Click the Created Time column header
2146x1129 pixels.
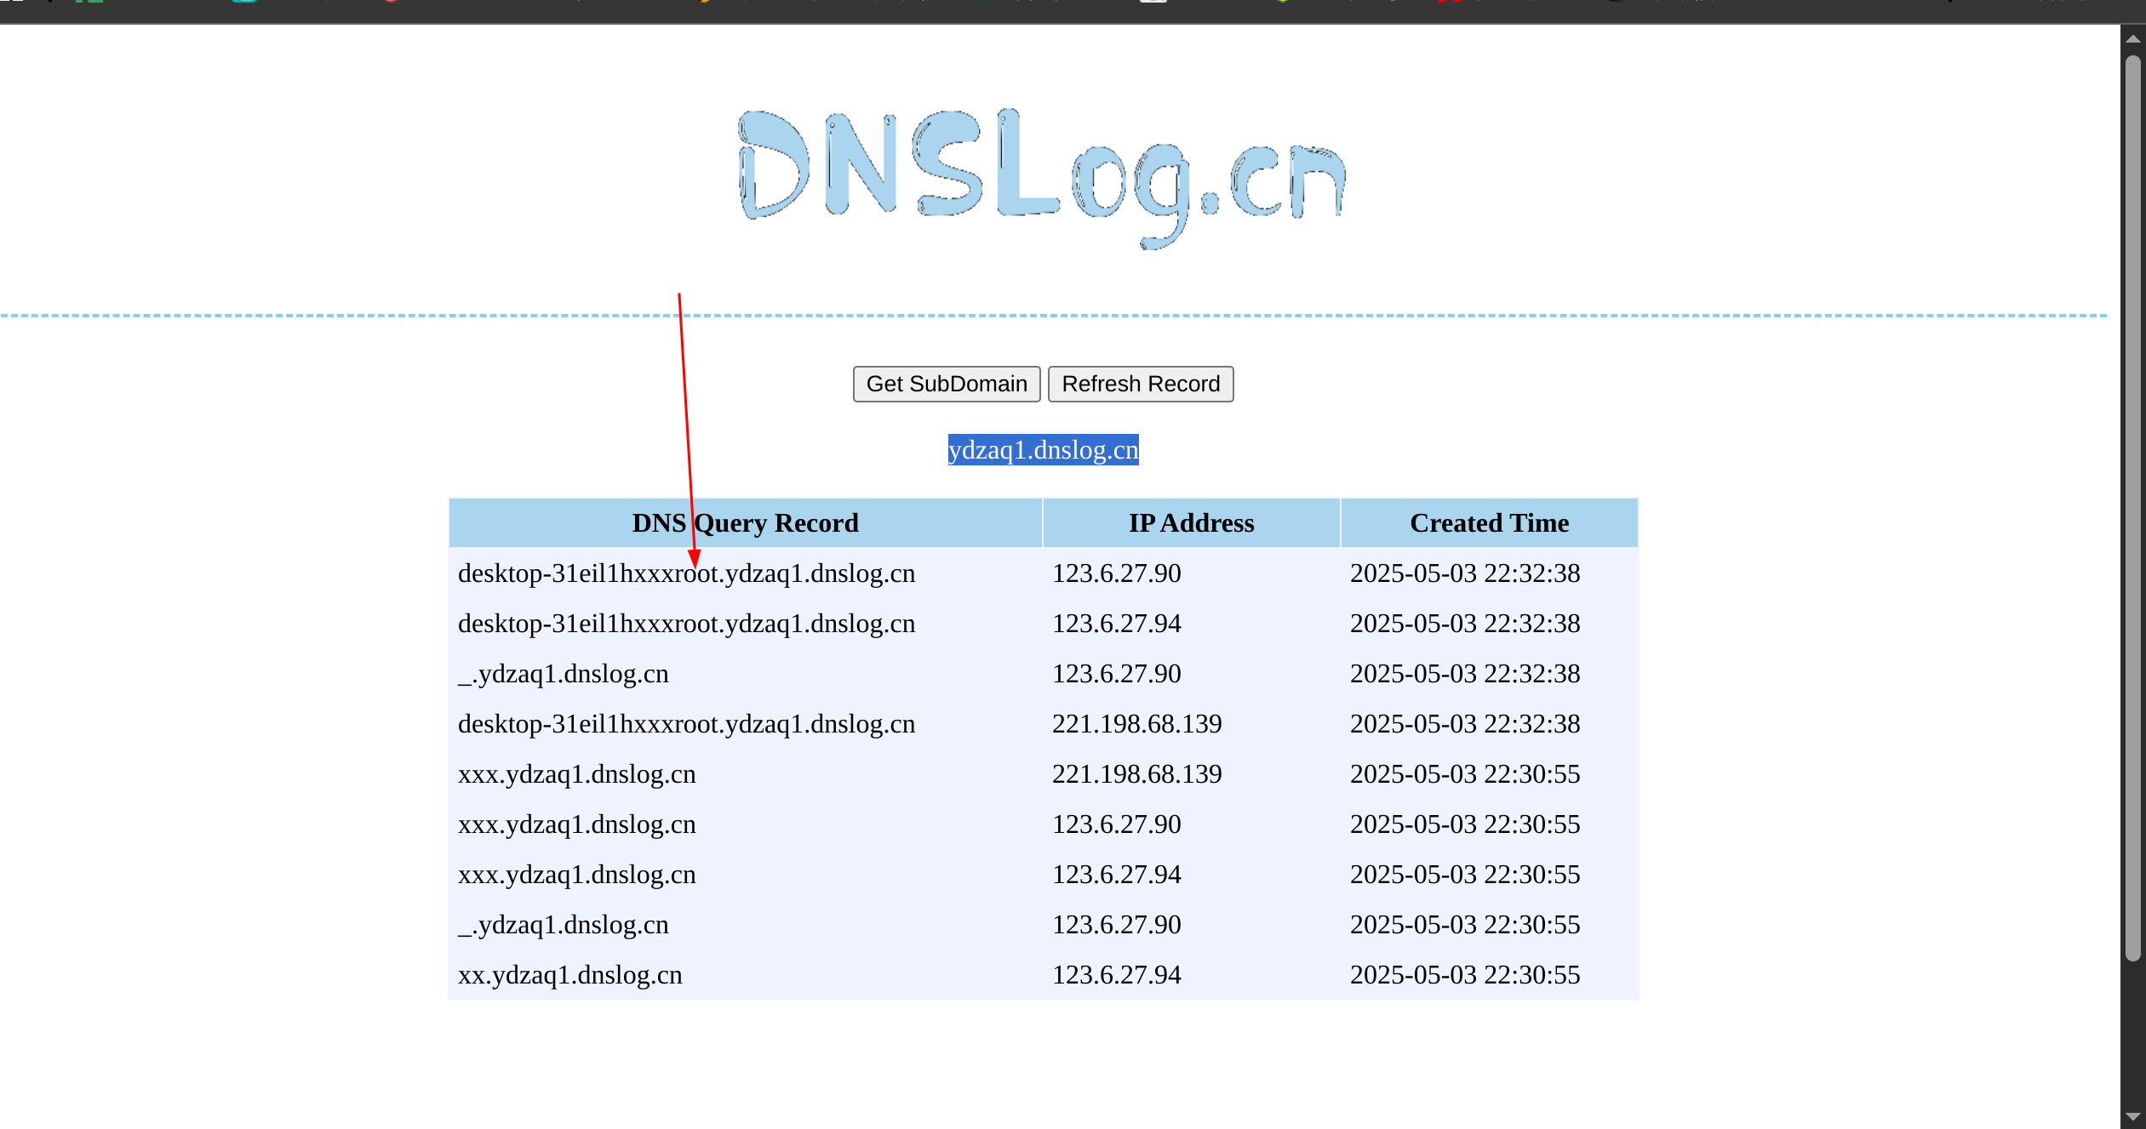point(1489,523)
